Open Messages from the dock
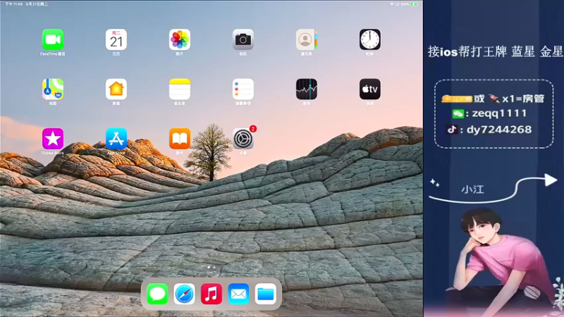Screen dimensions: 564x317 tap(157, 294)
